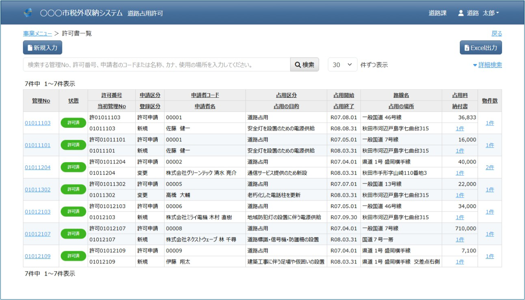Open record 01012107 link

point(38,234)
